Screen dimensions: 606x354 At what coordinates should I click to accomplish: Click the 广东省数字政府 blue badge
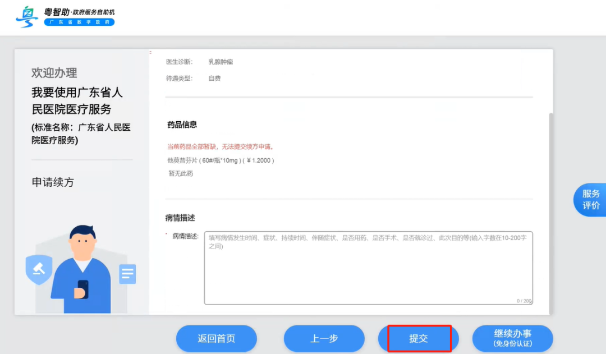79,22
